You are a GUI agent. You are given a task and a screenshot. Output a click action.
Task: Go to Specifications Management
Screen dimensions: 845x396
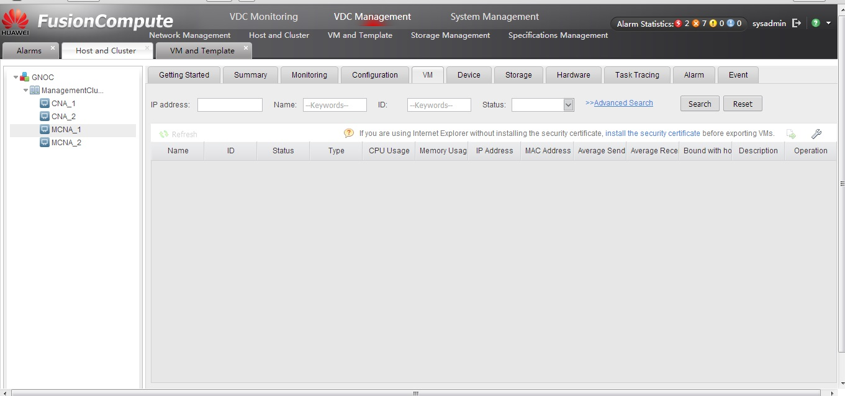tap(558, 35)
